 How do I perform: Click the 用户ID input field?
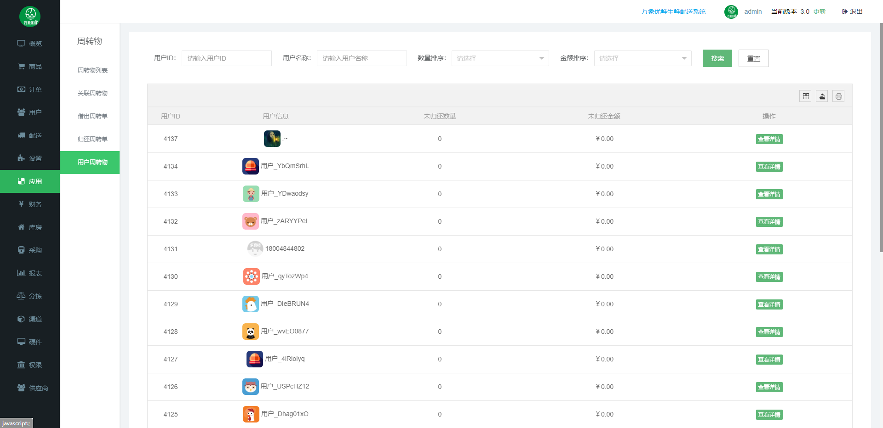[x=227, y=58]
